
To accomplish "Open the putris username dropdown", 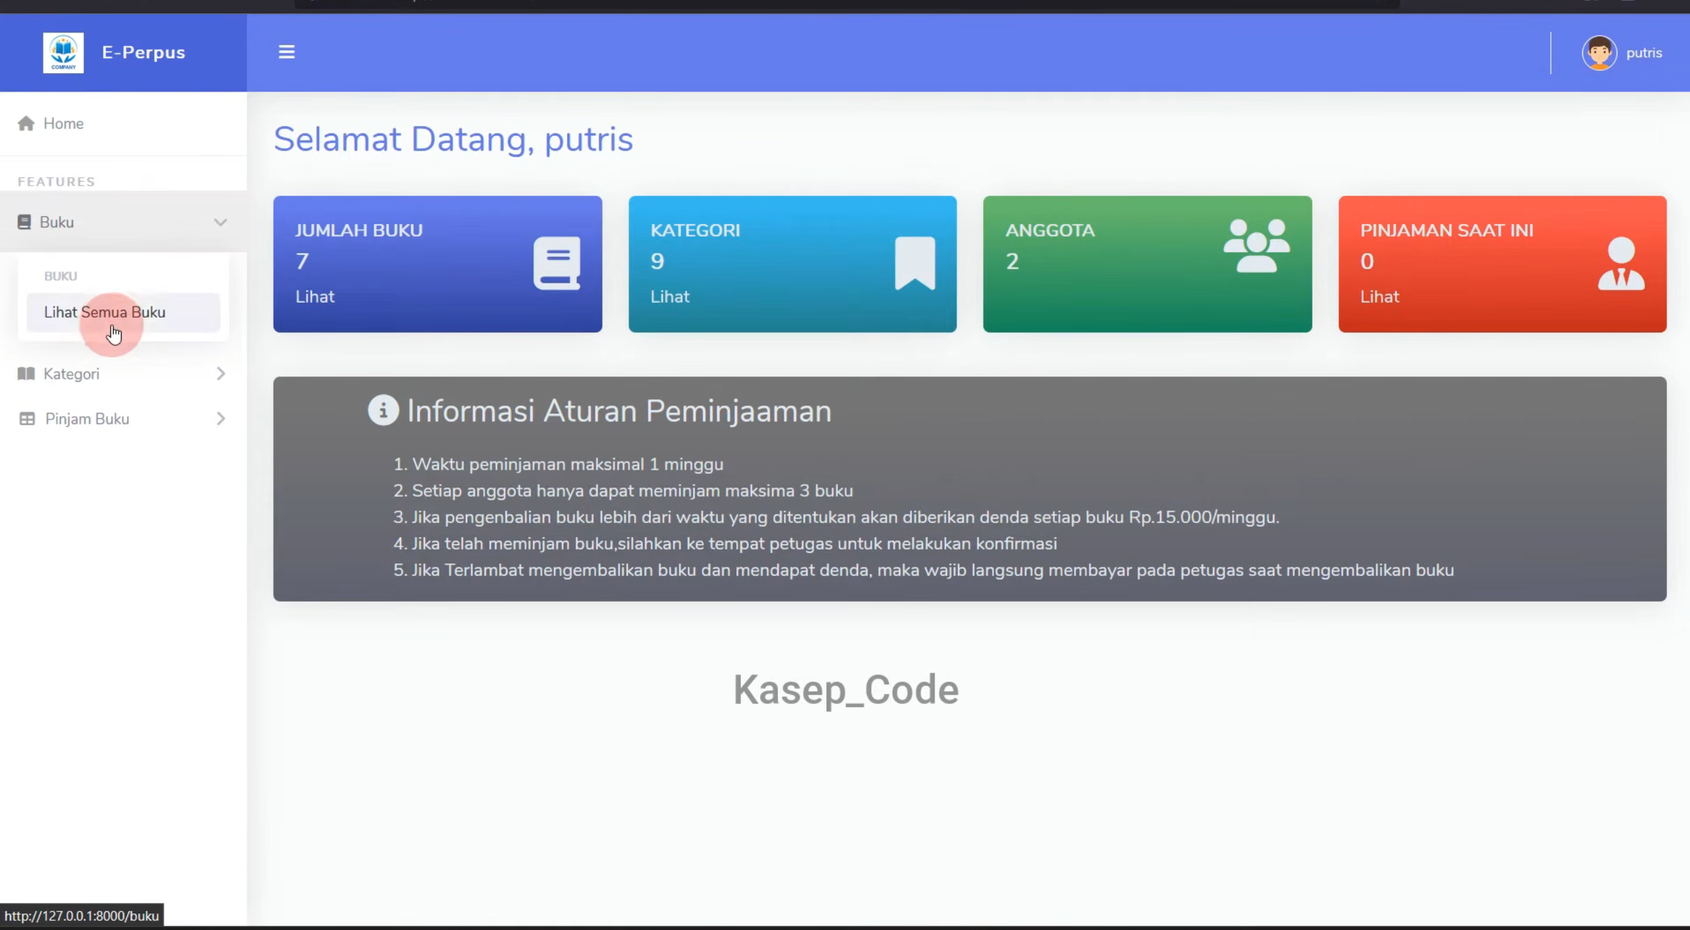I will point(1644,53).
